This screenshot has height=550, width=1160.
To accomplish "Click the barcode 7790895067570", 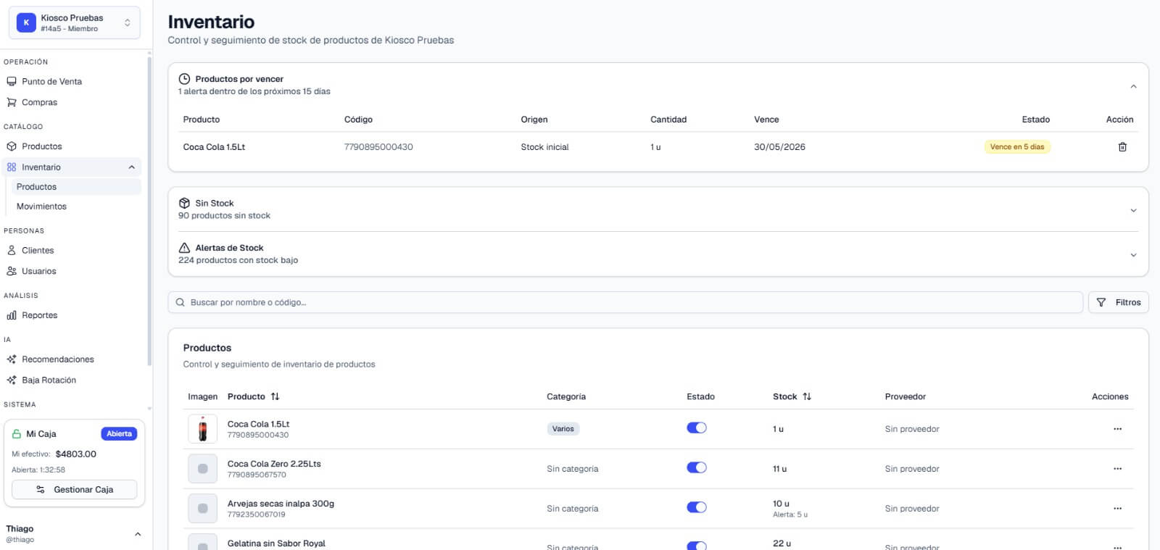I will coord(257,475).
